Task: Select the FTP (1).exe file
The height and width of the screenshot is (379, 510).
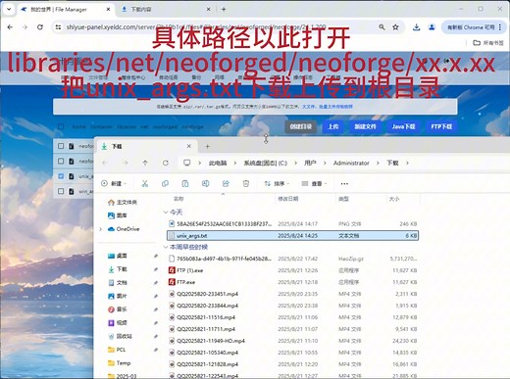Action: [x=292, y=270]
